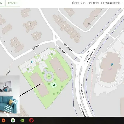Click house number 10 on map

coord(64,25)
